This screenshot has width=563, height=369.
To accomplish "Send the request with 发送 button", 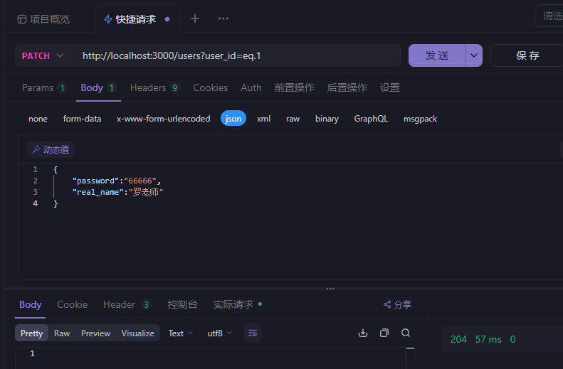I will 436,55.
